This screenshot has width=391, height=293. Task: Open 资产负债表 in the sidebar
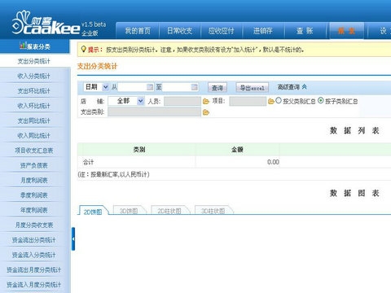coord(34,165)
